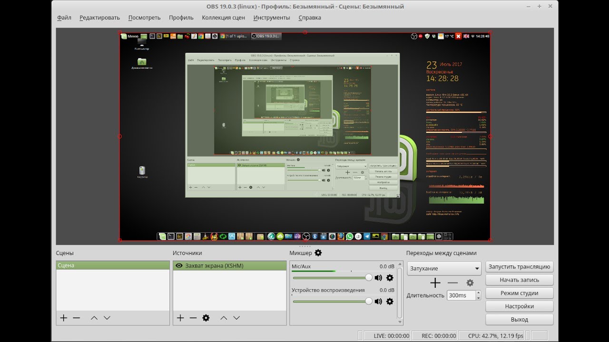This screenshot has width=609, height=342.
Task: Click the captured screen in the preview area
Action: [x=304, y=136]
